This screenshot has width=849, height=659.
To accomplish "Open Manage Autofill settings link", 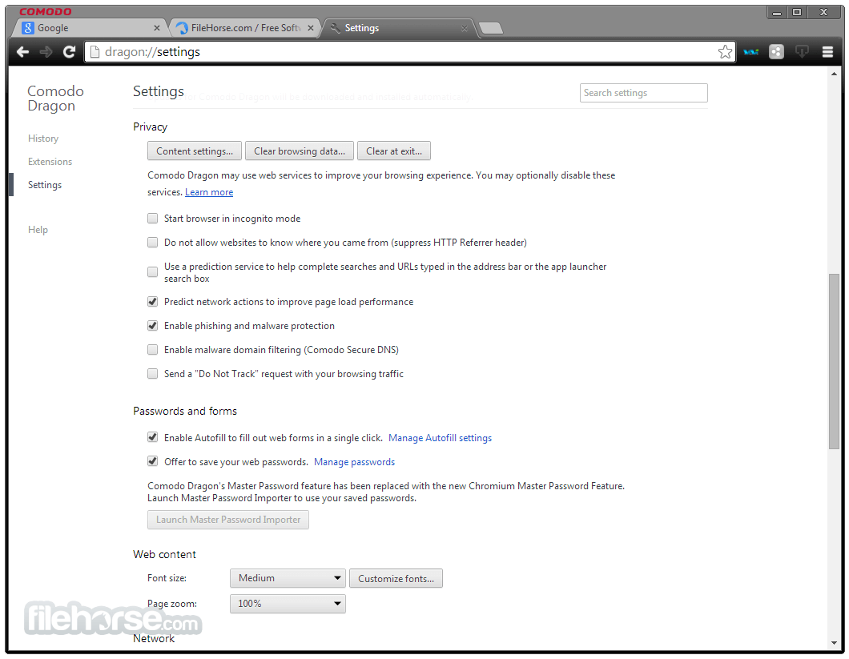I will pyautogui.click(x=441, y=438).
